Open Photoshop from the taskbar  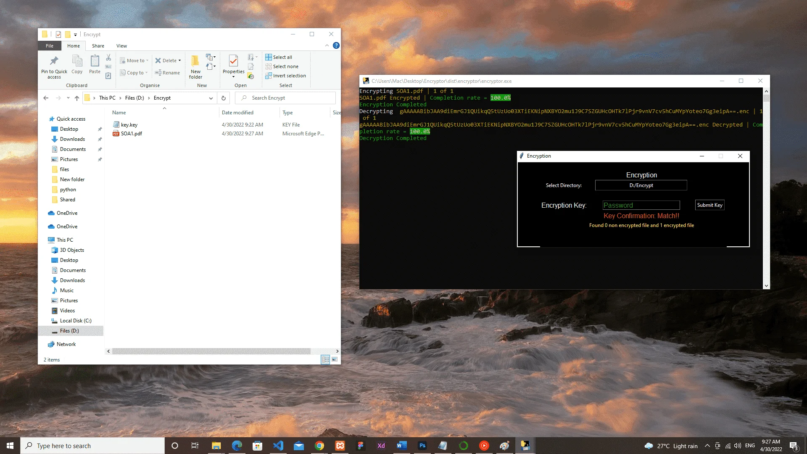point(422,446)
